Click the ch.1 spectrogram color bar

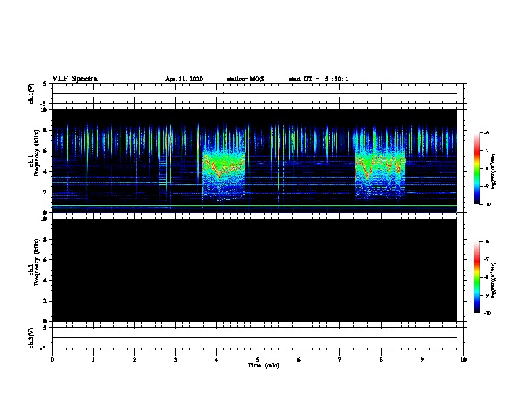tap(477, 169)
